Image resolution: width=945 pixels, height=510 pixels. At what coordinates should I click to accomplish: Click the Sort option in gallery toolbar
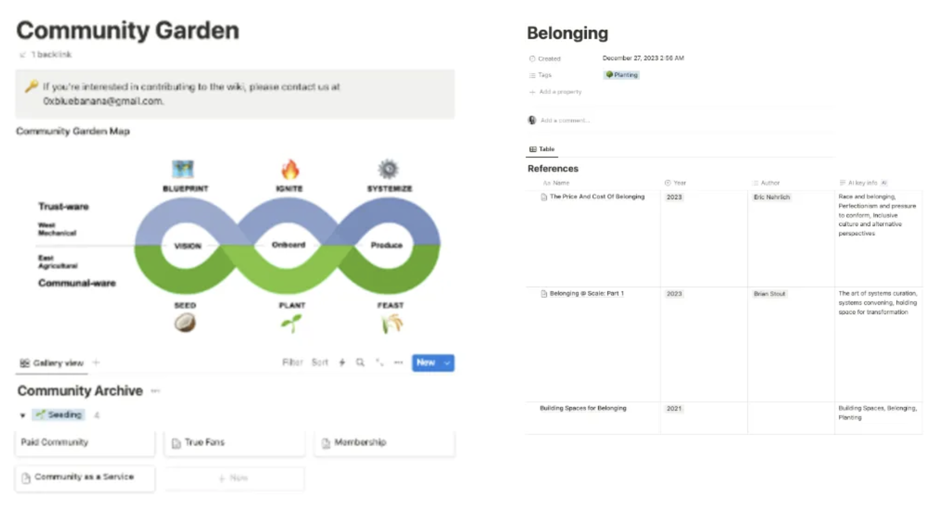point(320,363)
